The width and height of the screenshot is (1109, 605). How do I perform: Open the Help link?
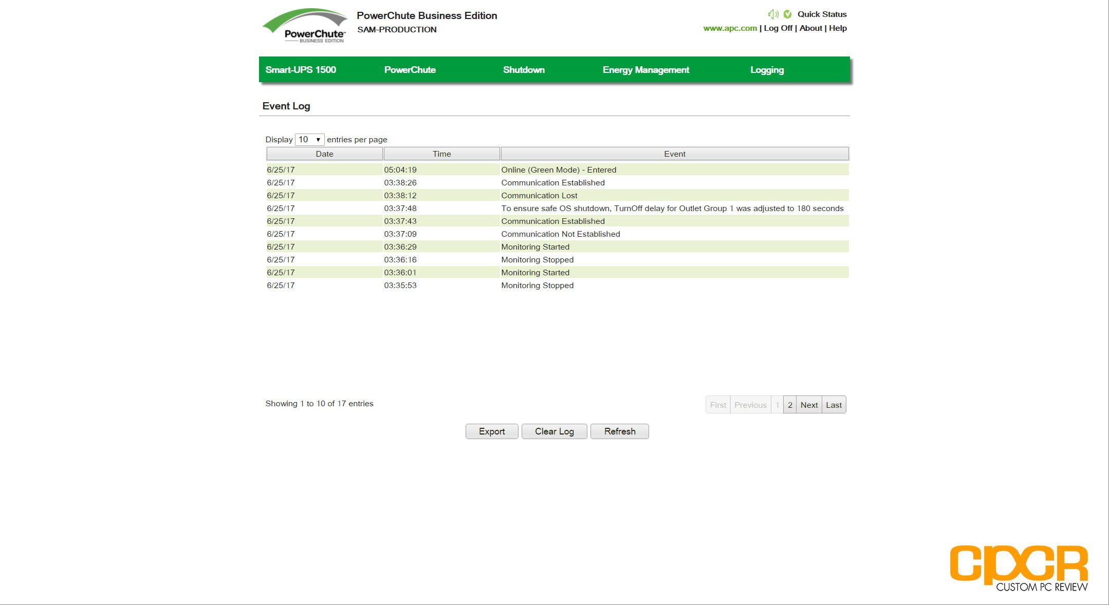click(838, 28)
